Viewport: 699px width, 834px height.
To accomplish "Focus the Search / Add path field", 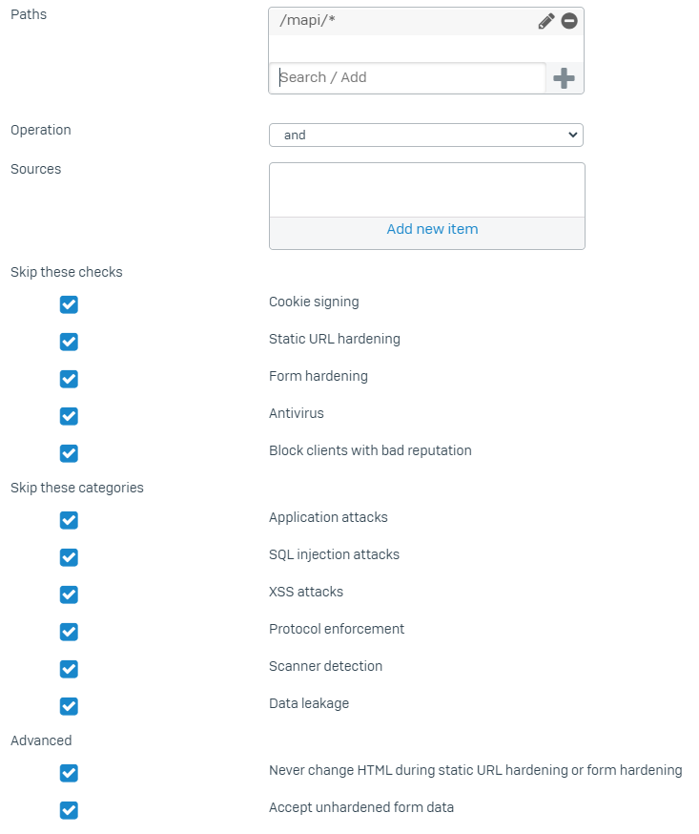I will (x=408, y=77).
